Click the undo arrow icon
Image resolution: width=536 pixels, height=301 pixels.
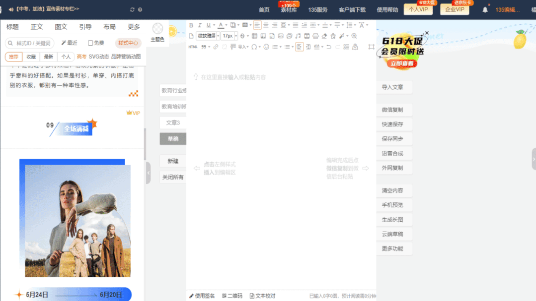coord(329,47)
